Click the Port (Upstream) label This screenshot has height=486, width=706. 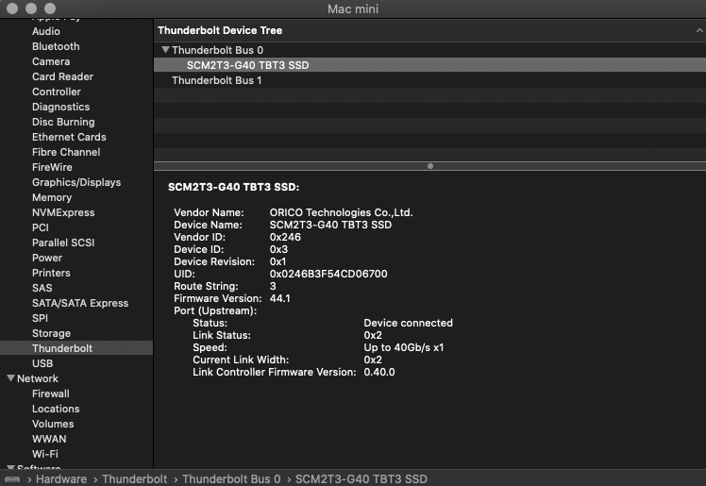coord(215,311)
